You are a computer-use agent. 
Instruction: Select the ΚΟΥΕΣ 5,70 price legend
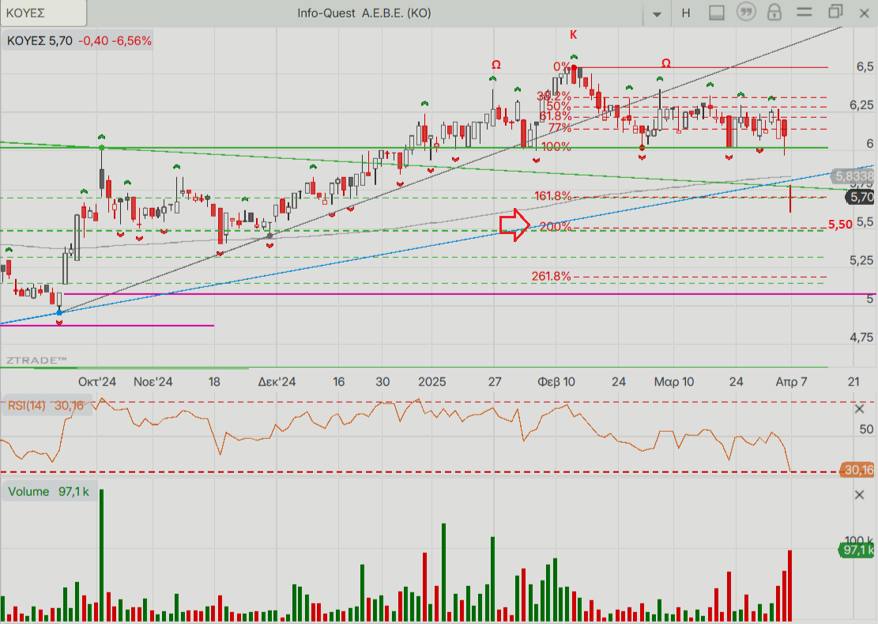tap(79, 40)
